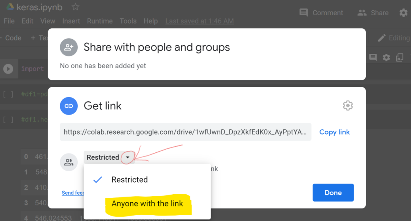Click Last saved at 1:46 AM link
The width and height of the screenshot is (411, 221).
[199, 21]
